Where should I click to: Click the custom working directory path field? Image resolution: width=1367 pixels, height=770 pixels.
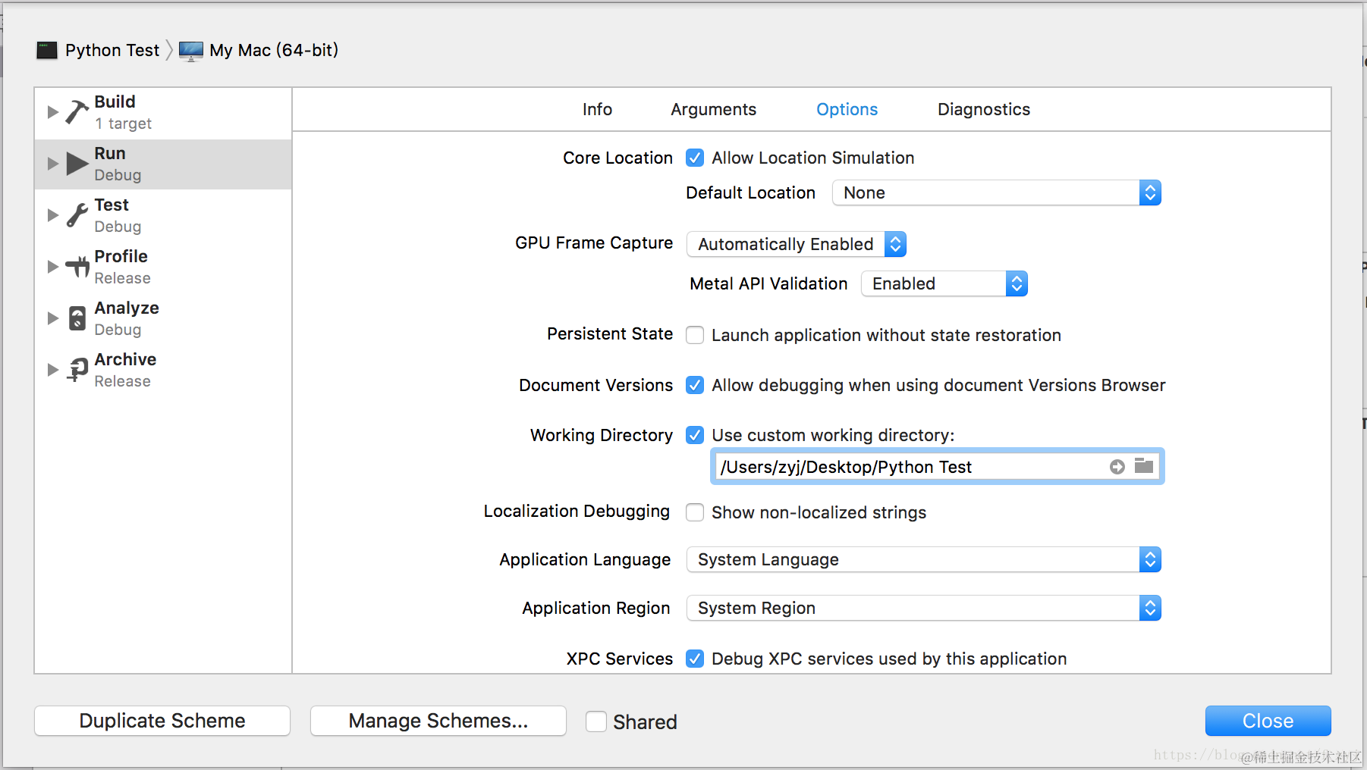(910, 467)
